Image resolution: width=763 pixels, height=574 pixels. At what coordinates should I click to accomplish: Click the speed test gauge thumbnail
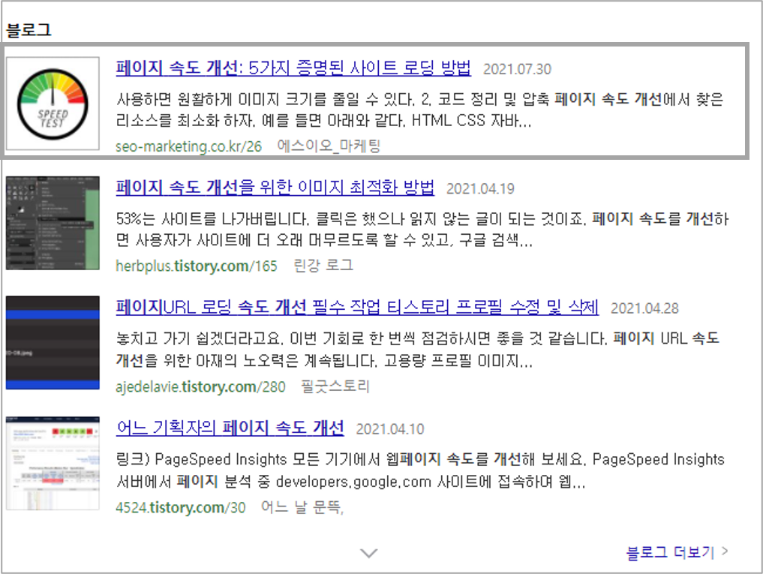[52, 104]
